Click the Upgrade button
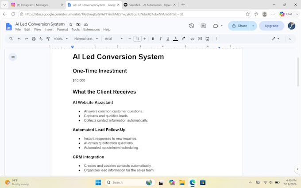This screenshot has height=188, width=301. [x=271, y=26]
